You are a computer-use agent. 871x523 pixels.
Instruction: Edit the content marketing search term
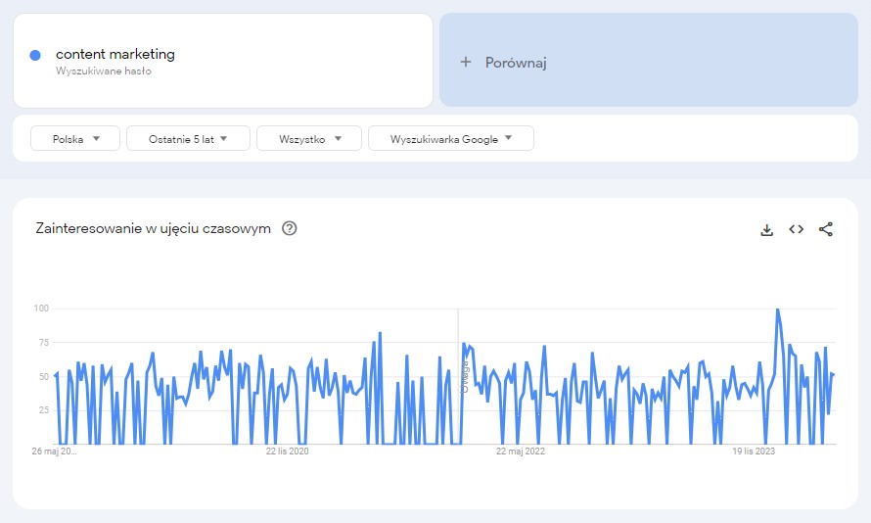[x=115, y=54]
